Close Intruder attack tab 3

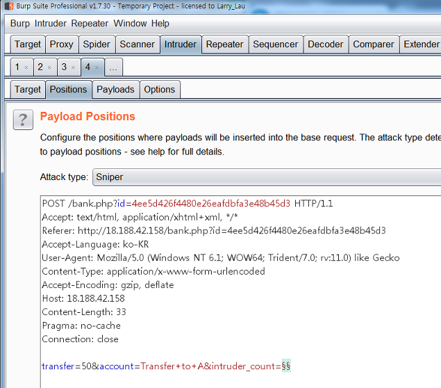[73, 67]
